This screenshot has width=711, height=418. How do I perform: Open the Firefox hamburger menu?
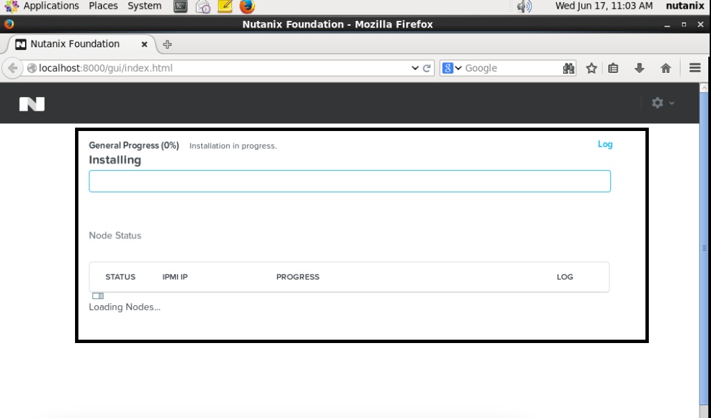point(695,68)
